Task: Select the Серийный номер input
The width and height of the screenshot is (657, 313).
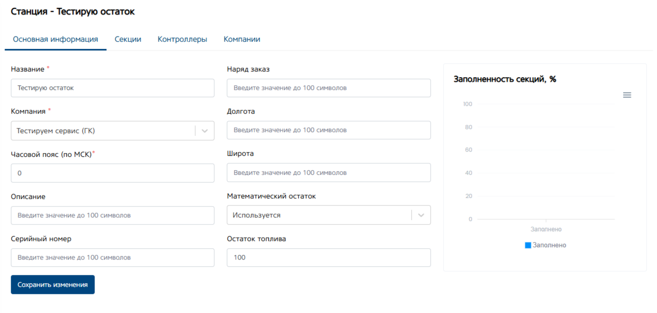Action: pyautogui.click(x=113, y=257)
